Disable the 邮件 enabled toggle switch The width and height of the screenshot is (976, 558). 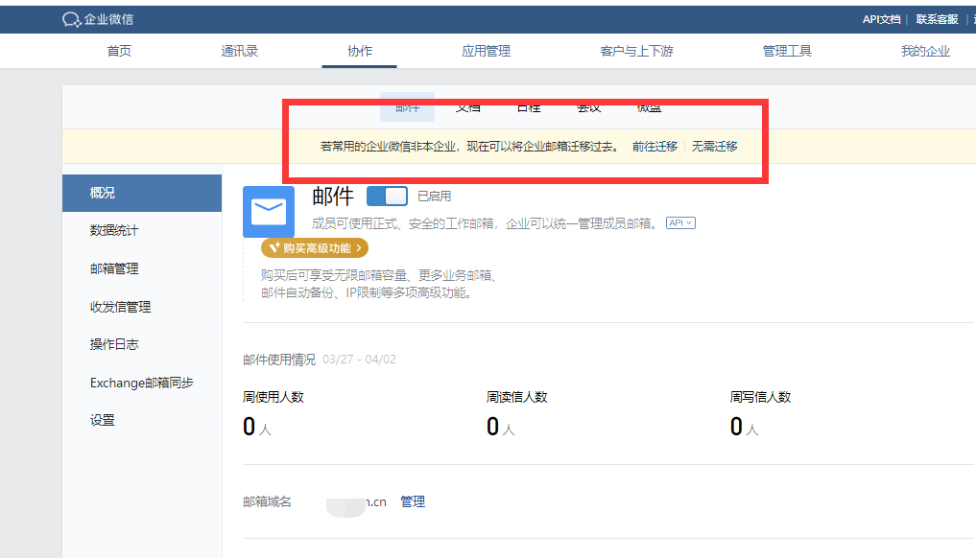[387, 195]
